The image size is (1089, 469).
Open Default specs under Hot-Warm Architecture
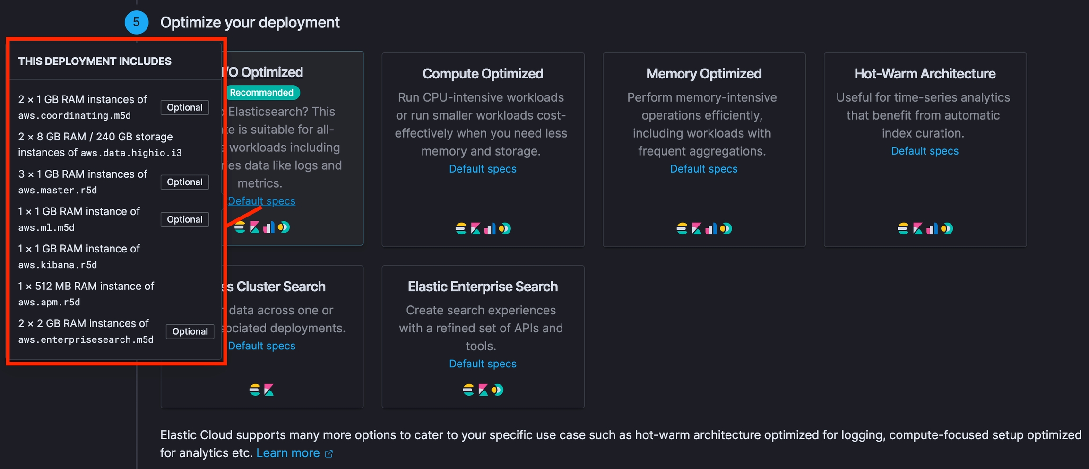(x=925, y=151)
